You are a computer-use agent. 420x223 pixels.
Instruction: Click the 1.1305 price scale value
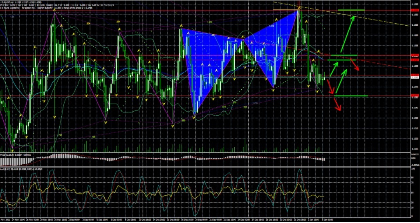[x=415, y=66]
